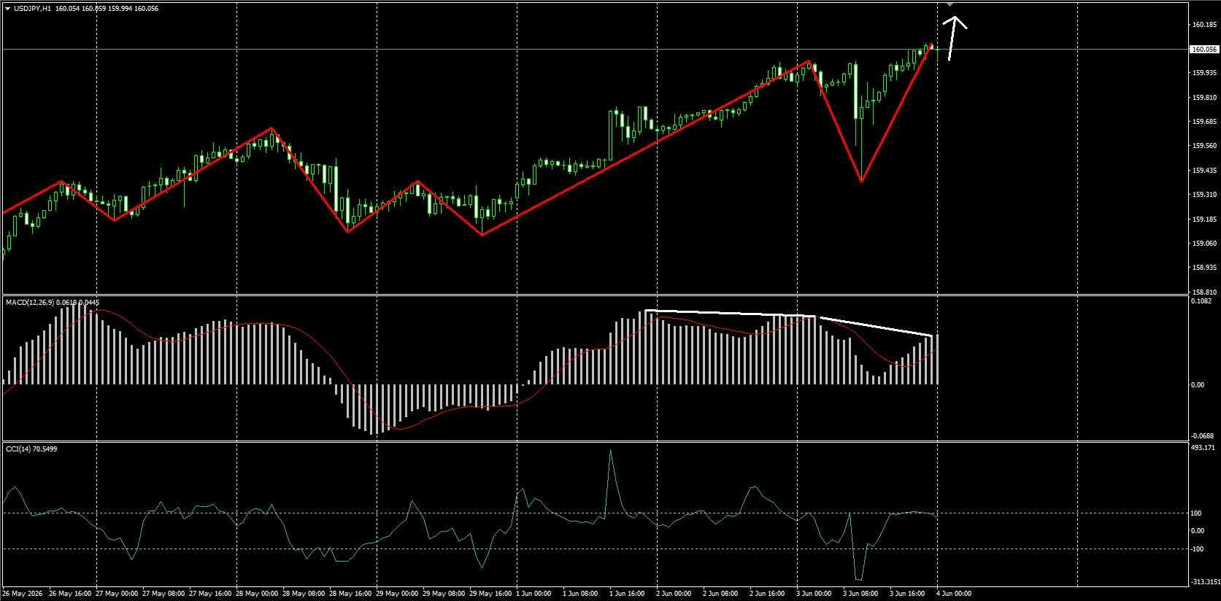Click the high price 160.059 in chart header
Screen dimensions: 1221x601
(x=93, y=9)
